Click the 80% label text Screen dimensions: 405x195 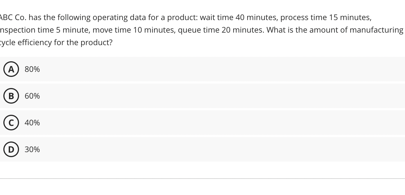tap(32, 69)
